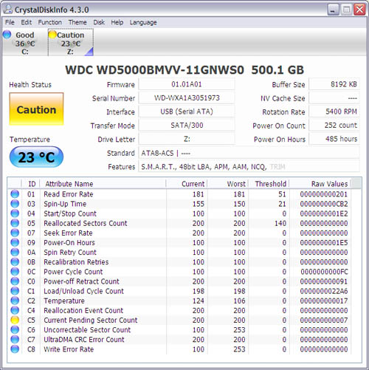Open the Help menu

pos(117,22)
